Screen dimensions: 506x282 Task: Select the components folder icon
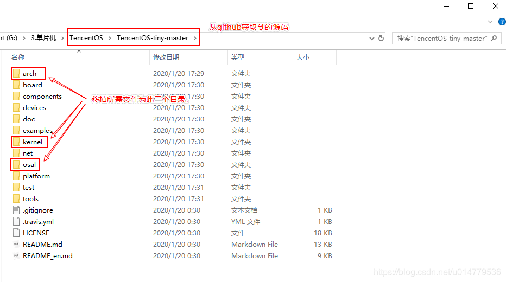click(16, 97)
